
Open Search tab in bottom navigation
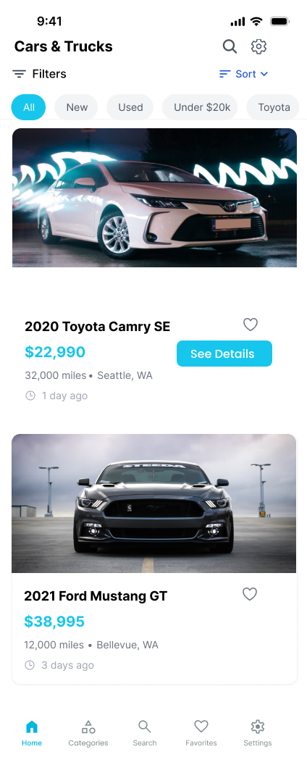144,733
